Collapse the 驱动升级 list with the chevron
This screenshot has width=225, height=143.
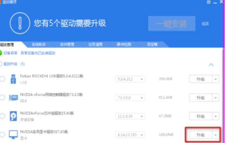click(211, 65)
